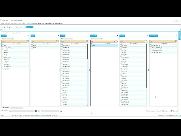
Task: Click the history icon beside scenario filter
Action: pyautogui.click(x=28, y=41)
